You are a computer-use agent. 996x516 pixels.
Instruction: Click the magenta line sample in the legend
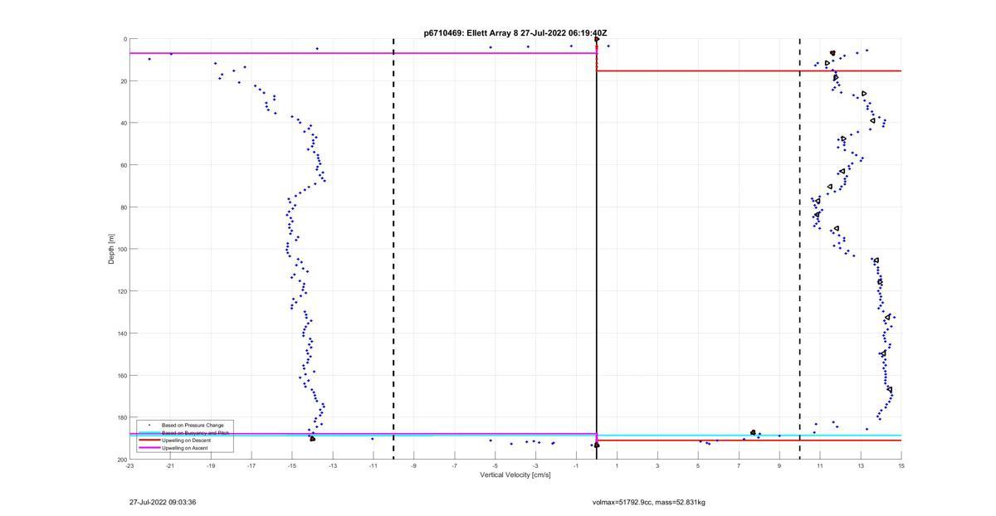149,448
